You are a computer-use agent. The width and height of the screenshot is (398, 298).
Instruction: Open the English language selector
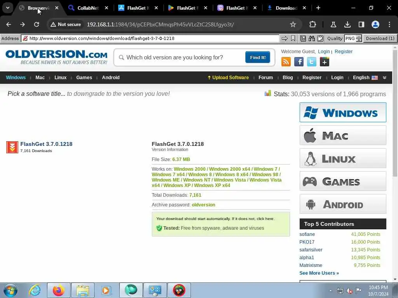click(x=365, y=78)
